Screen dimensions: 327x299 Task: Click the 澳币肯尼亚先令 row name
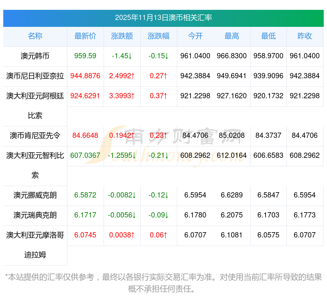pos(35,136)
